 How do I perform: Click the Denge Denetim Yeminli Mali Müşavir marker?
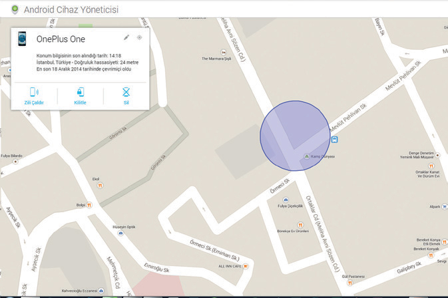(437, 155)
